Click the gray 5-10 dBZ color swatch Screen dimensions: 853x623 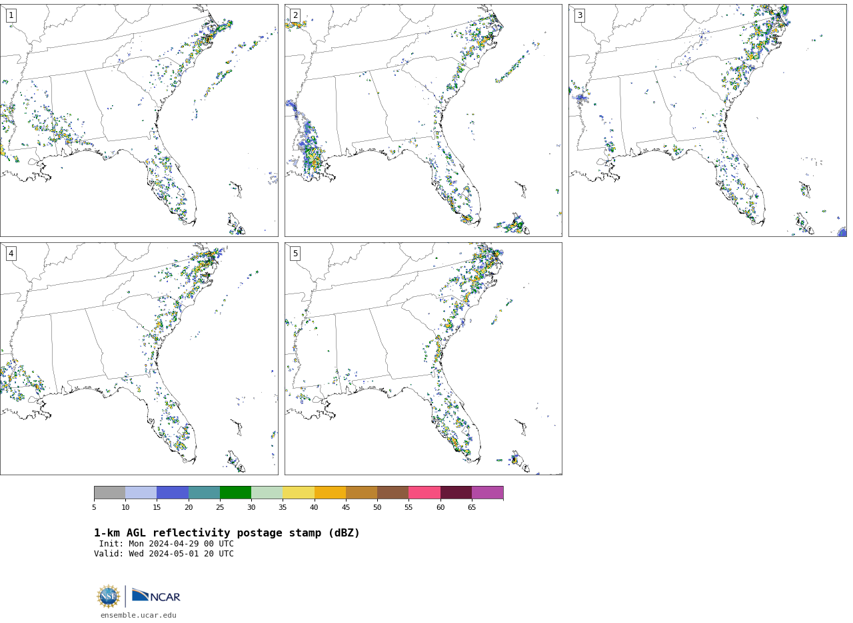[x=109, y=493]
